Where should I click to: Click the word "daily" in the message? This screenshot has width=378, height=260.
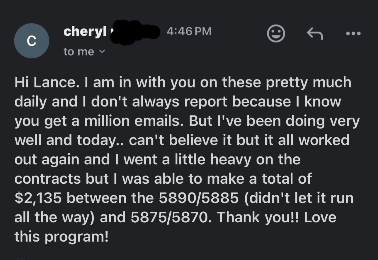[31, 102]
